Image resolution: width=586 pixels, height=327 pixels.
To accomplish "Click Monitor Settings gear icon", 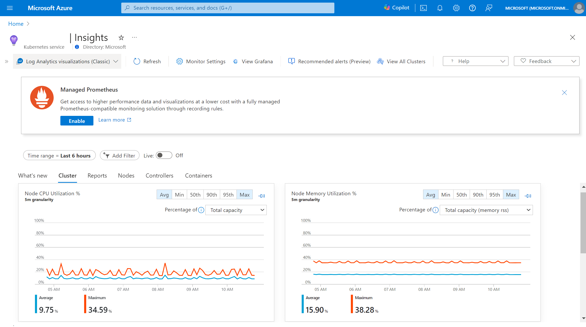I will pos(180,61).
